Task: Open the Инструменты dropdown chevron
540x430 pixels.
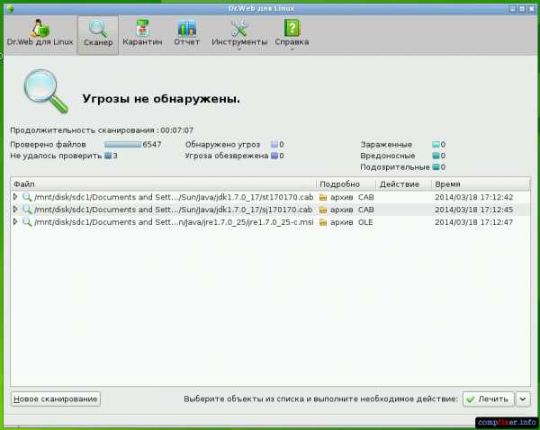Action: tap(239, 49)
